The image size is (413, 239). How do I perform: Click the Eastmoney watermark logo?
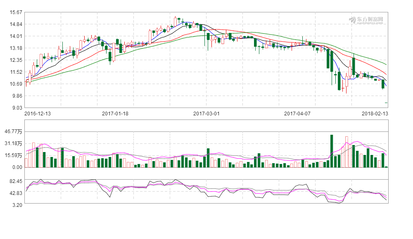click(366, 20)
